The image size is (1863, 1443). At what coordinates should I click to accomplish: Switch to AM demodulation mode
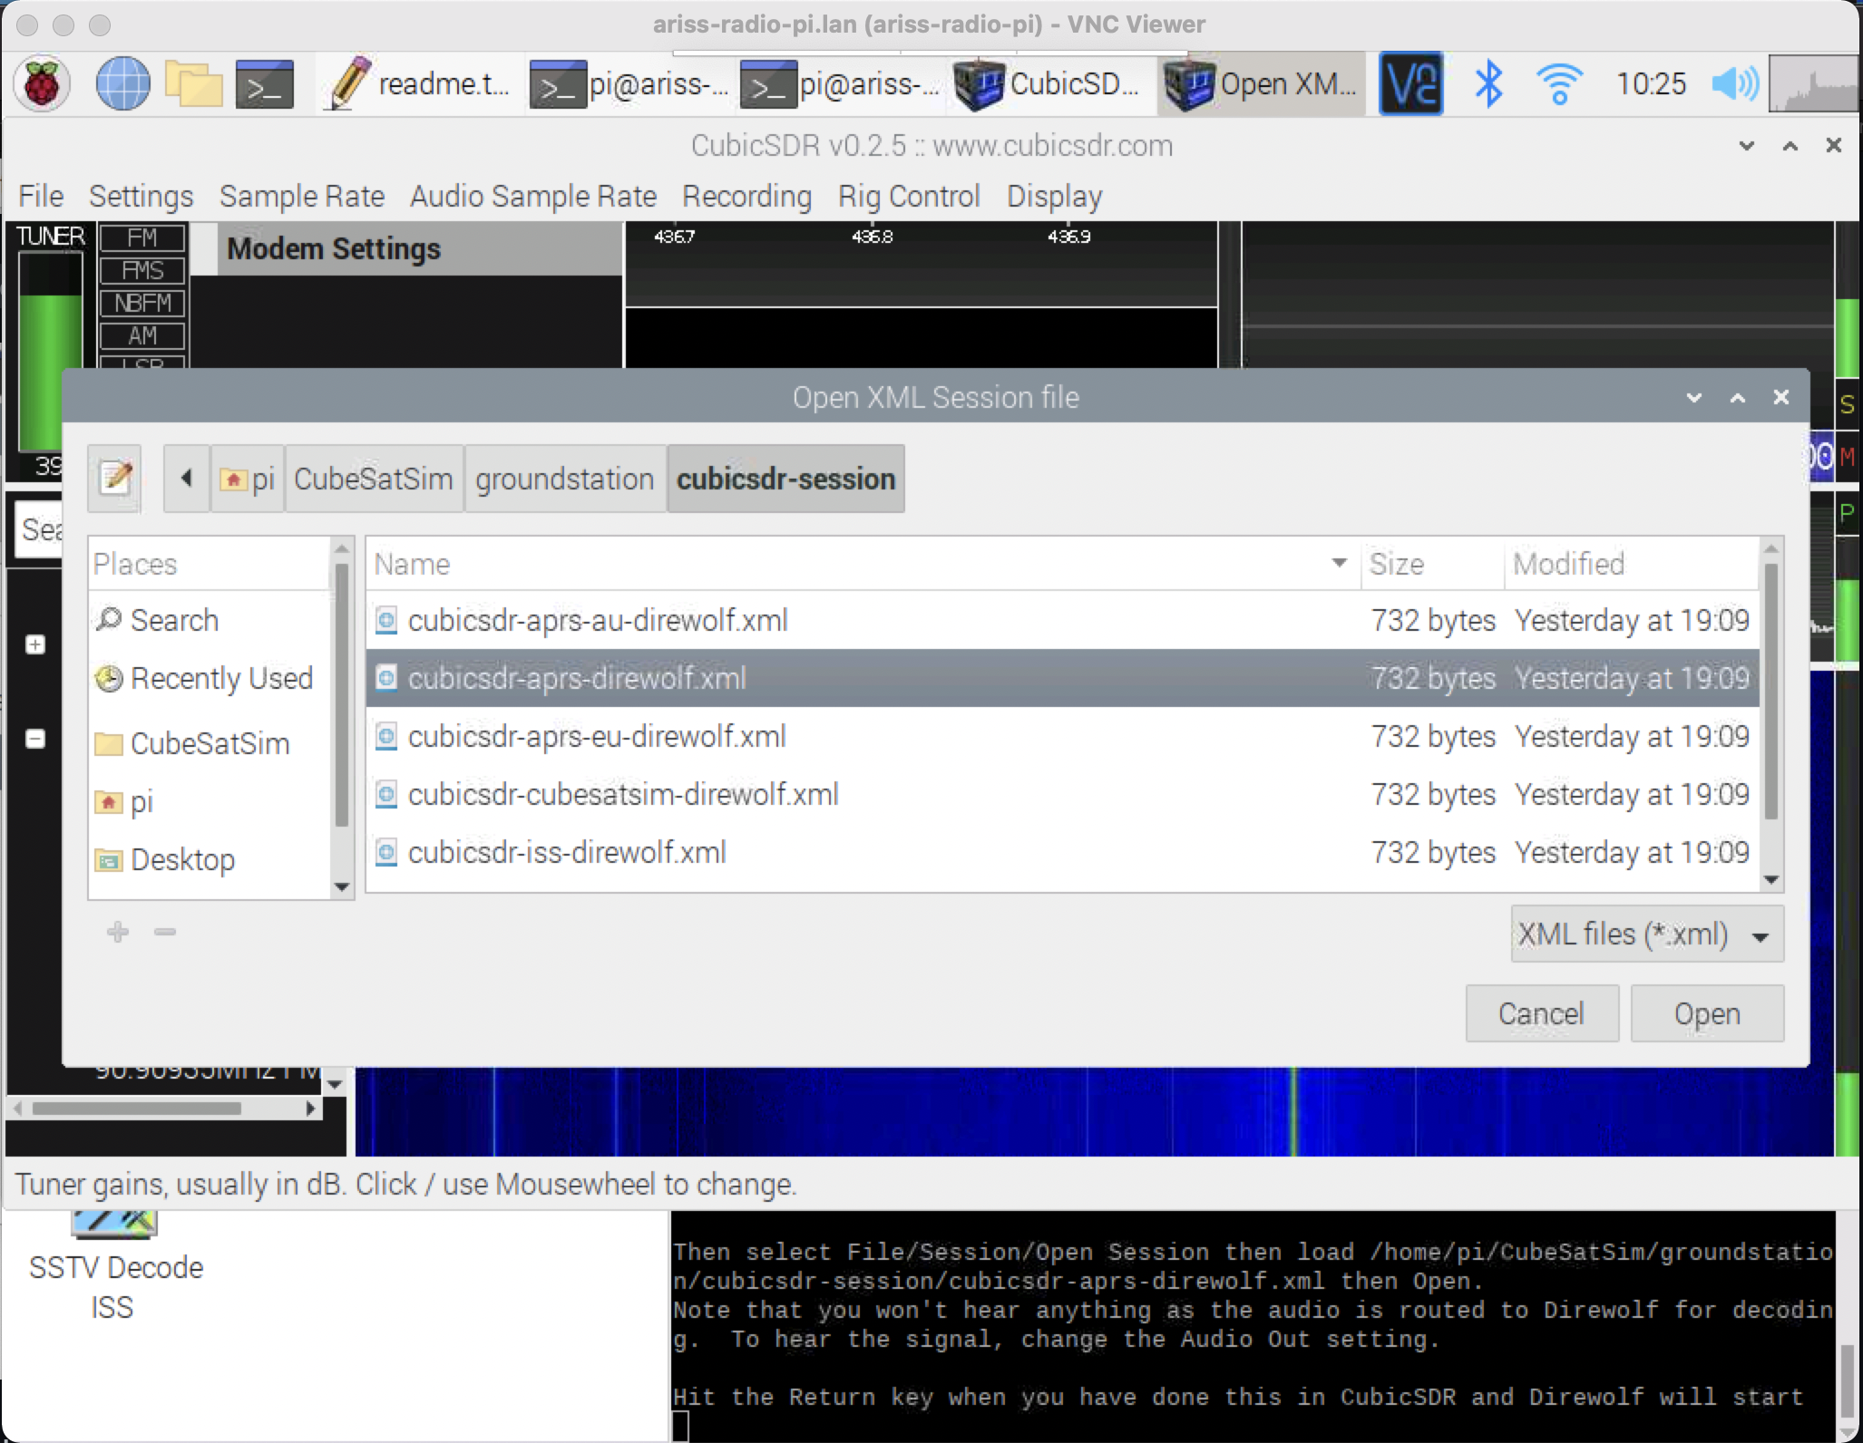(142, 335)
